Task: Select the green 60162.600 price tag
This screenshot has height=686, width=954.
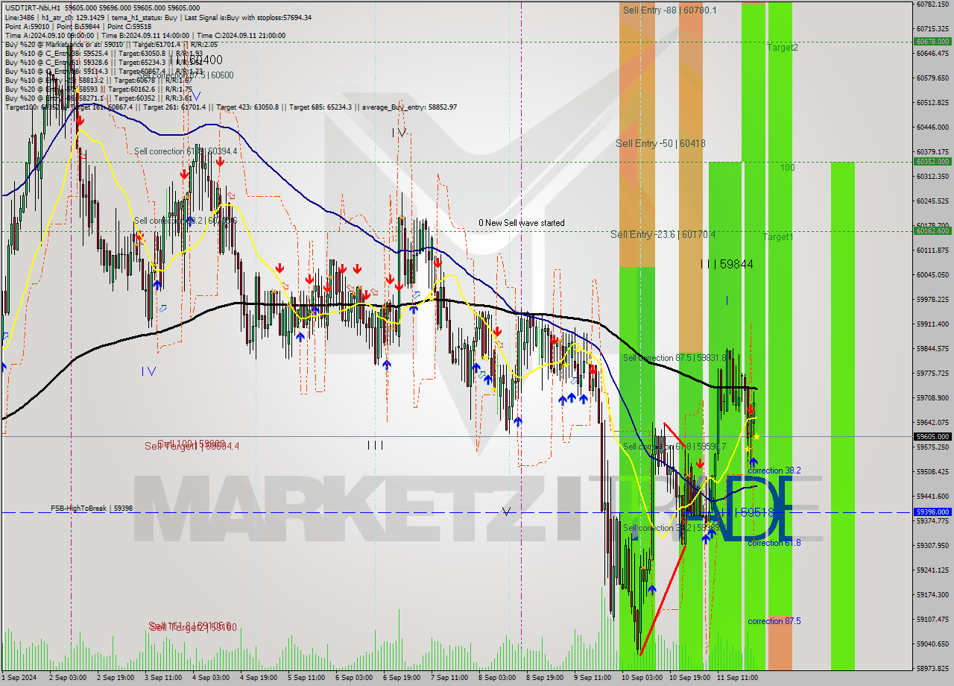Action: pyautogui.click(x=932, y=230)
